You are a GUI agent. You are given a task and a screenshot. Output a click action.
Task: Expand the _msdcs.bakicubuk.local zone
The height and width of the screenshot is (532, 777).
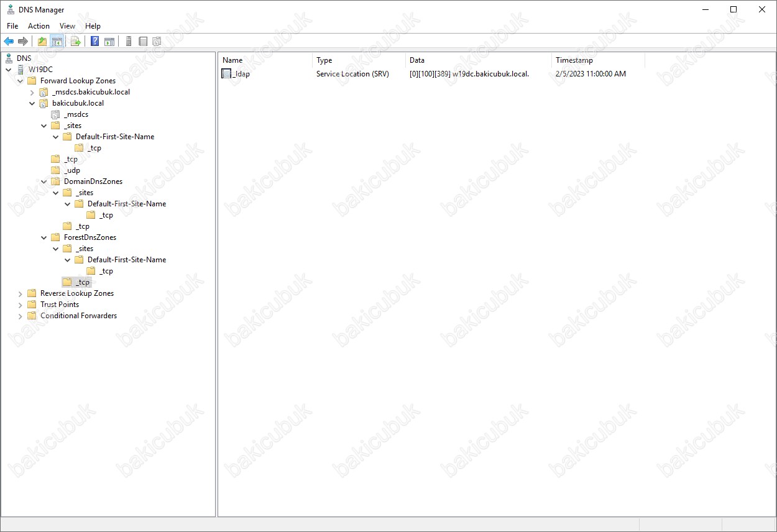32,92
